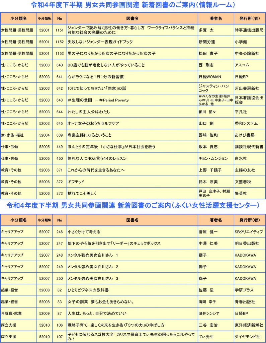Select the author 菅原 健一
This screenshot has width=266, height=343.
[x=208, y=232]
